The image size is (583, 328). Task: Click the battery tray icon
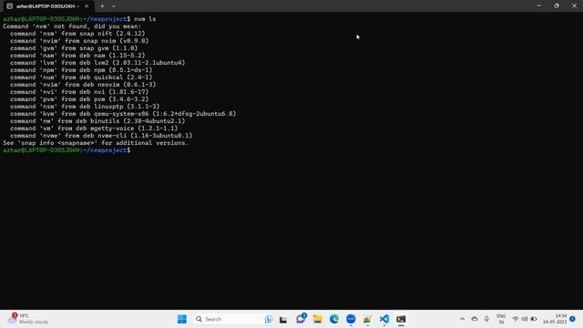tap(534, 319)
